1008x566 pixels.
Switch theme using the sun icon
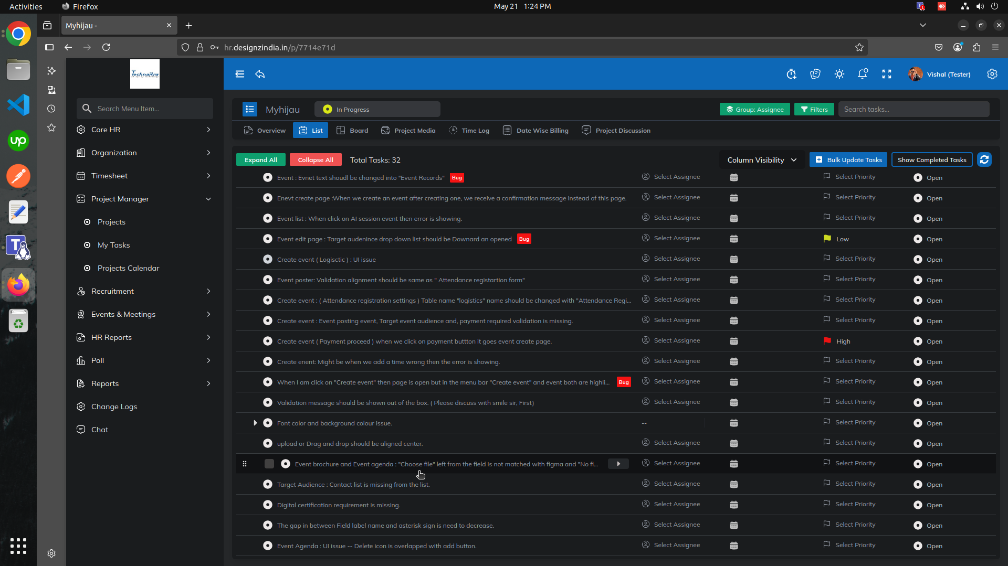839,74
